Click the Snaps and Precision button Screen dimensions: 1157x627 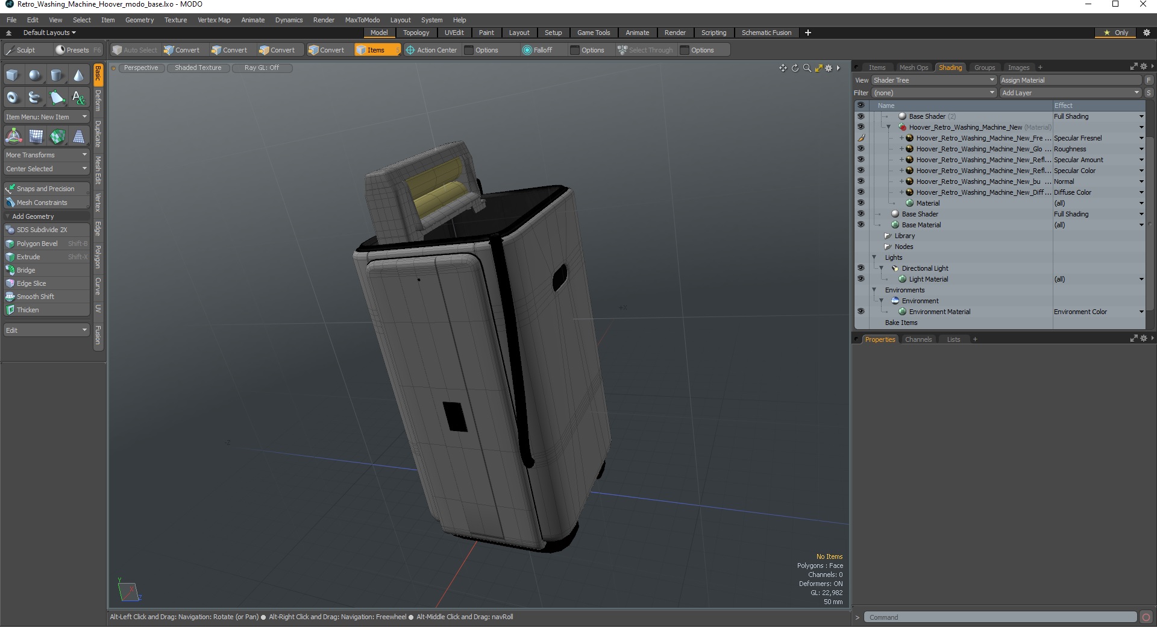(x=46, y=189)
